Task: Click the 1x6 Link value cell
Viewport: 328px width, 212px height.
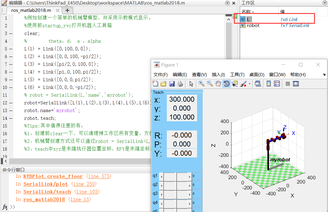Action: point(289,19)
